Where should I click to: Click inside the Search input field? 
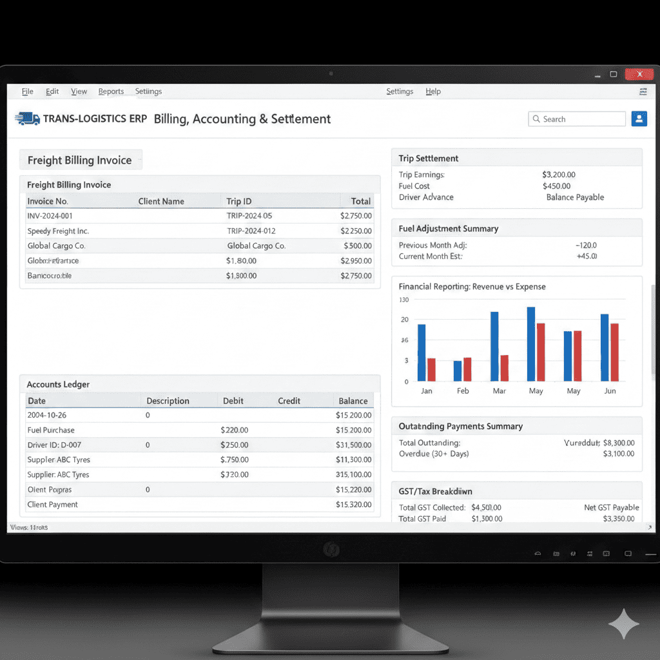click(x=580, y=119)
